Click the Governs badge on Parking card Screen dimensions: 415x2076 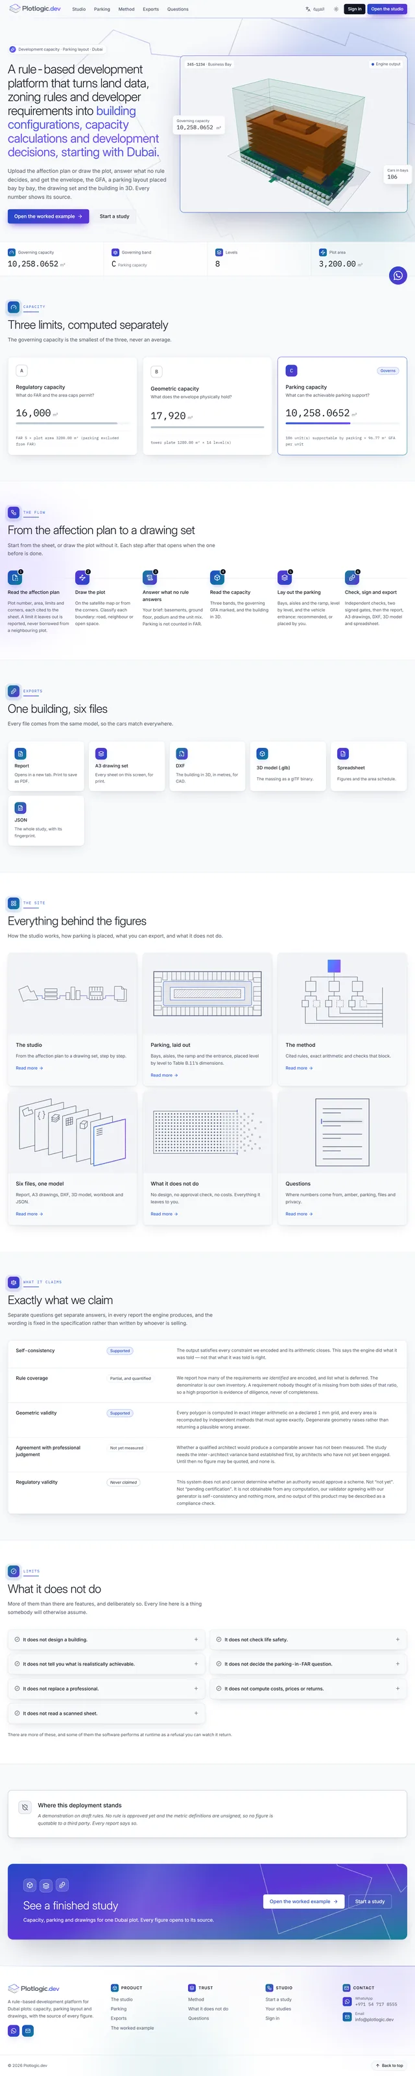pos(388,371)
